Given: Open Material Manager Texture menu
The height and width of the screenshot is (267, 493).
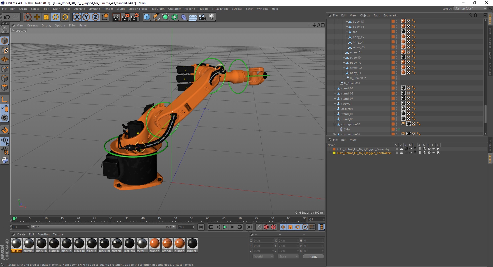Looking at the screenshot, I should [x=58, y=234].
